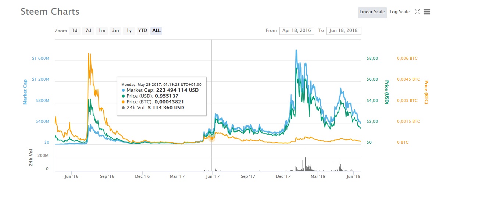This screenshot has width=504, height=198.
Task: Switch chart to Linear Scale
Action: (x=372, y=12)
